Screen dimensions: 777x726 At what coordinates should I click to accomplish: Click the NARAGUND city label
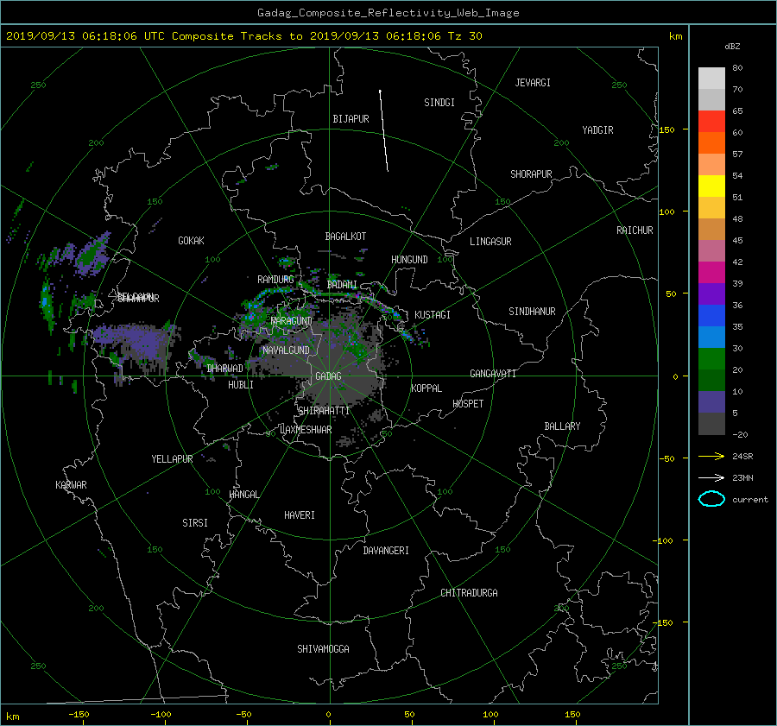point(292,321)
